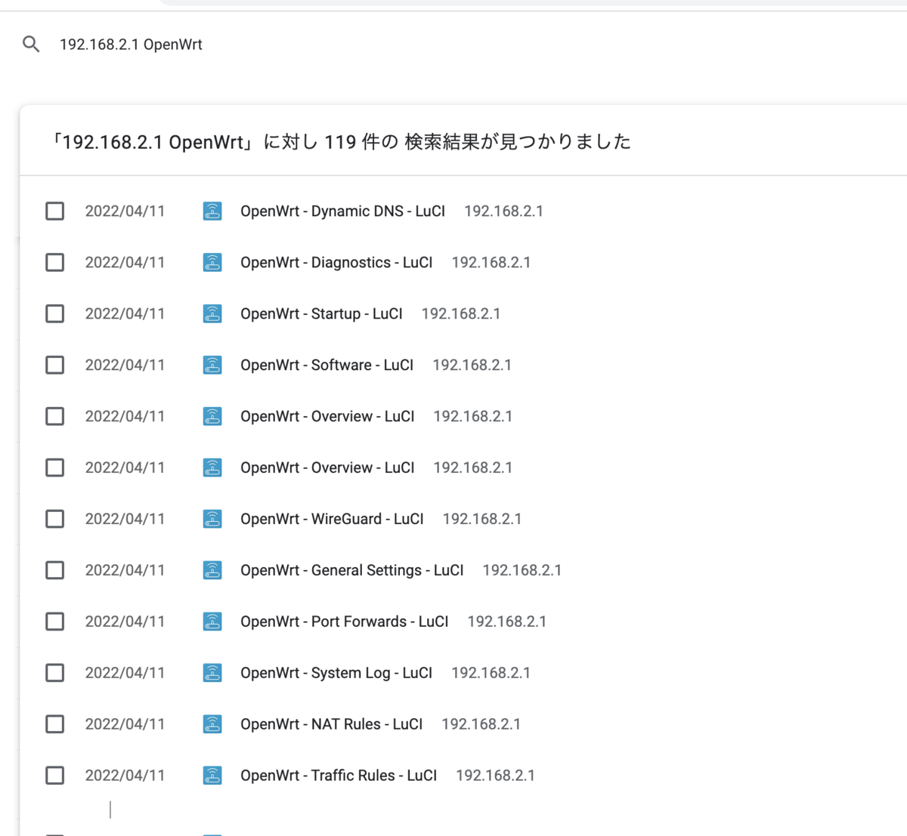Click favicon of General Settings history entry
This screenshot has height=836, width=907.
pos(212,571)
